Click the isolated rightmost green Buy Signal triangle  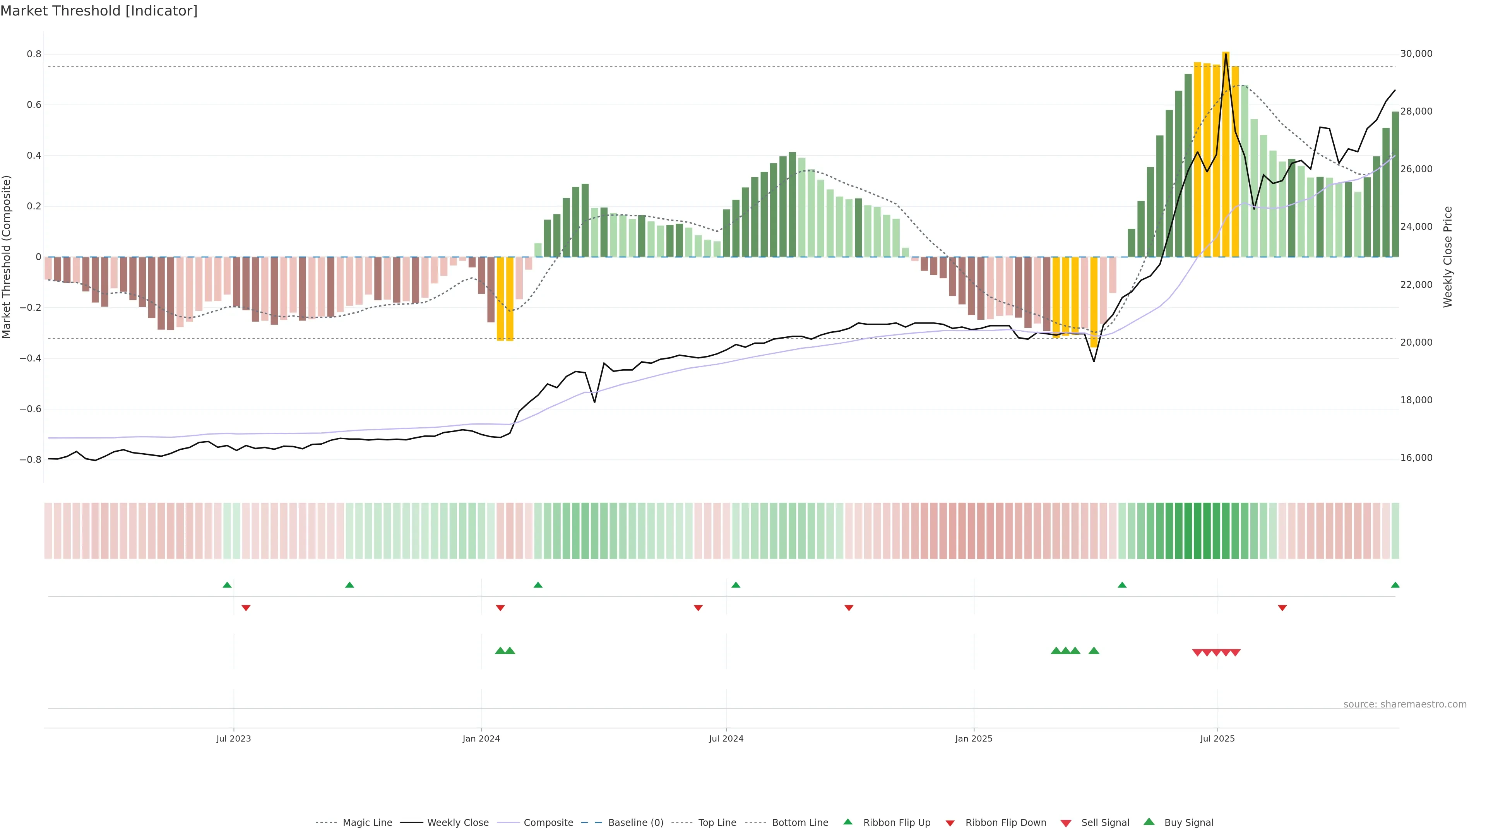[x=1094, y=651]
